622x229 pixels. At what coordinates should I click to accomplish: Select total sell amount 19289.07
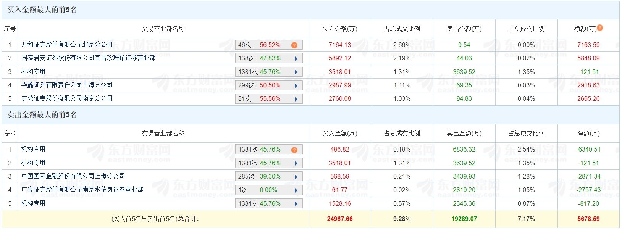point(464,219)
